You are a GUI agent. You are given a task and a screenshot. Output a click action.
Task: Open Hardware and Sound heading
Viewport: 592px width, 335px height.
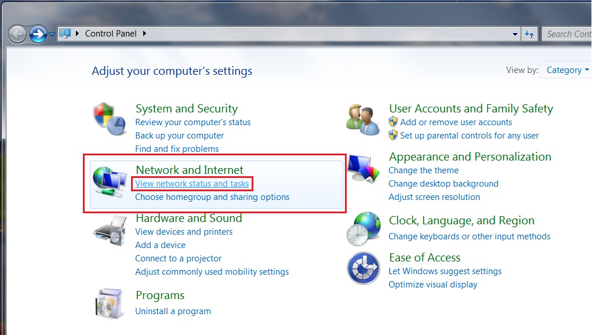(189, 218)
